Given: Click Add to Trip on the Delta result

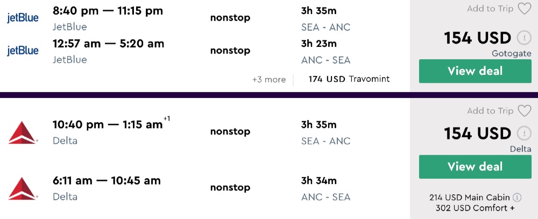Looking at the screenshot, I should click(490, 111).
